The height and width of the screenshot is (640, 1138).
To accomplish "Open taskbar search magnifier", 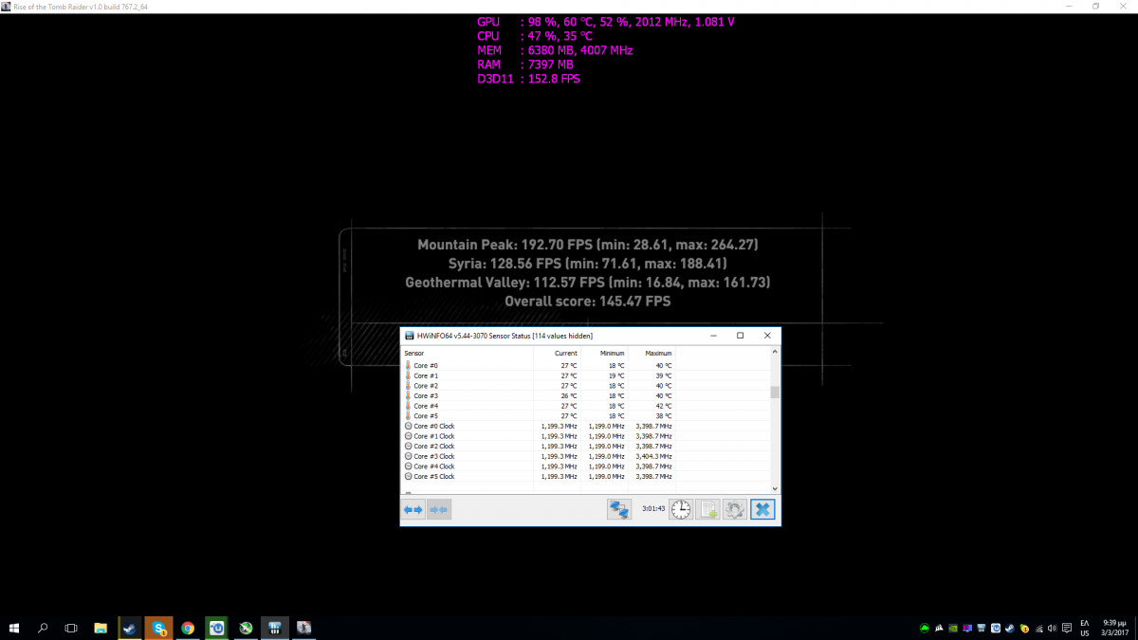I will (x=43, y=628).
